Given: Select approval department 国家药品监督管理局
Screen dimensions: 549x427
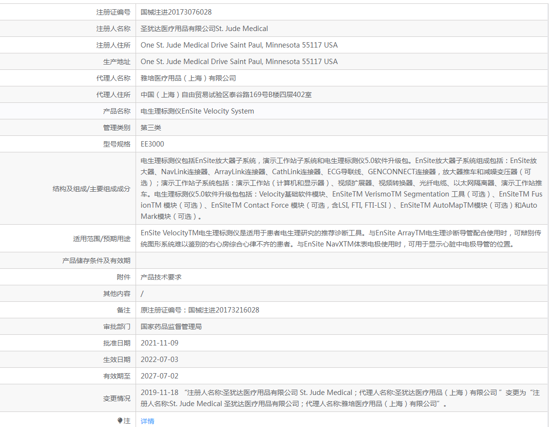Looking at the screenshot, I should pos(171,327).
